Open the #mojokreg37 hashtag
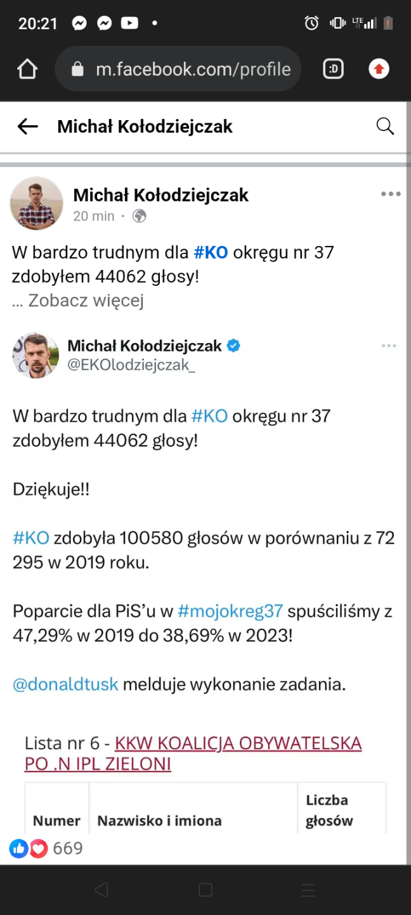Viewport: 411px width, 915px height. pyautogui.click(x=230, y=611)
